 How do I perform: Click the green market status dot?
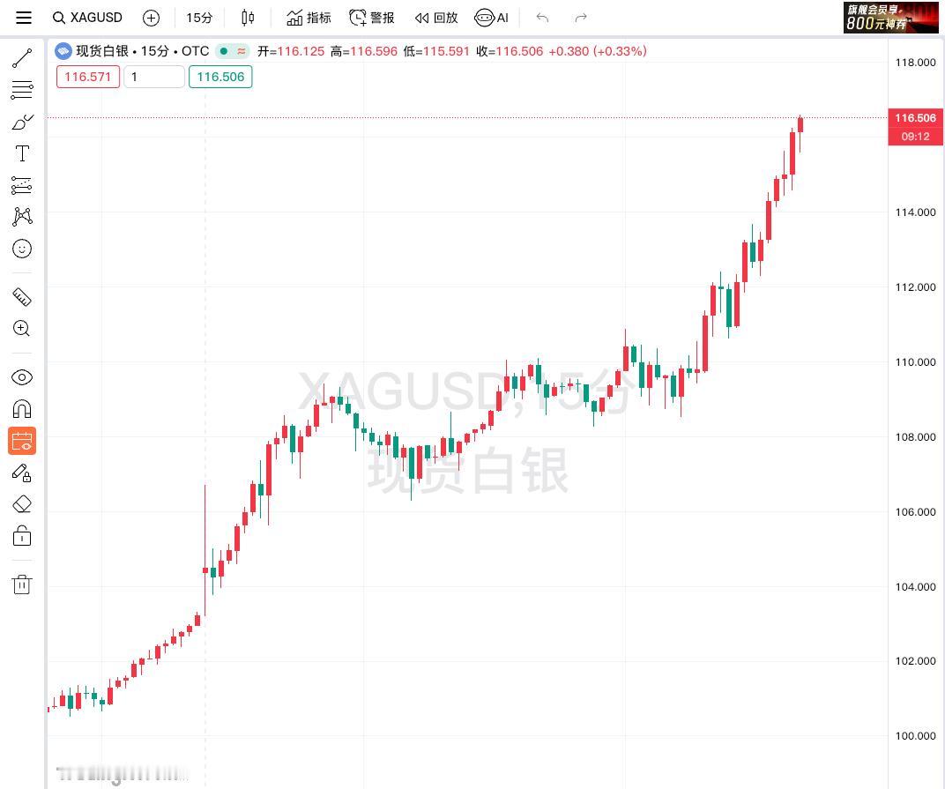[x=224, y=51]
